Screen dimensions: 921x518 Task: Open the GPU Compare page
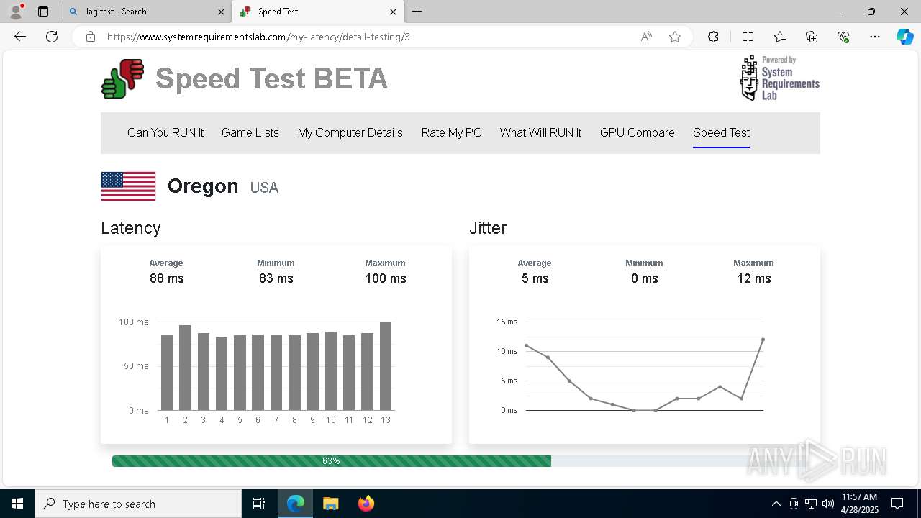point(638,132)
